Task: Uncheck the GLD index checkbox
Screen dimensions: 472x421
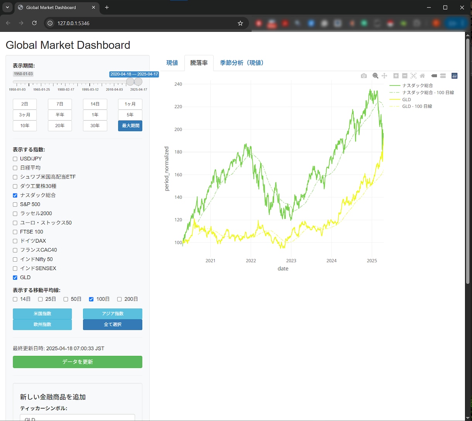Action: click(x=15, y=277)
